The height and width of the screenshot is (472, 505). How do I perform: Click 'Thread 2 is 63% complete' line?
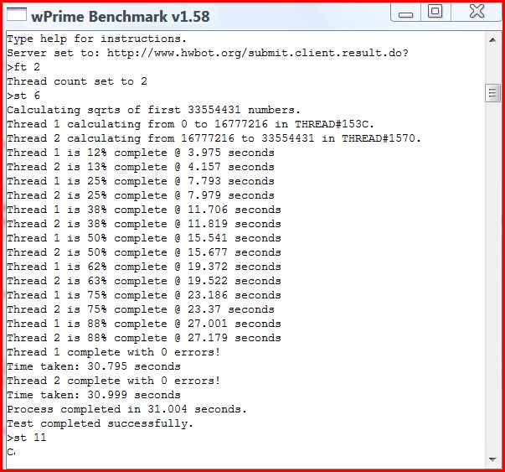pos(144,281)
